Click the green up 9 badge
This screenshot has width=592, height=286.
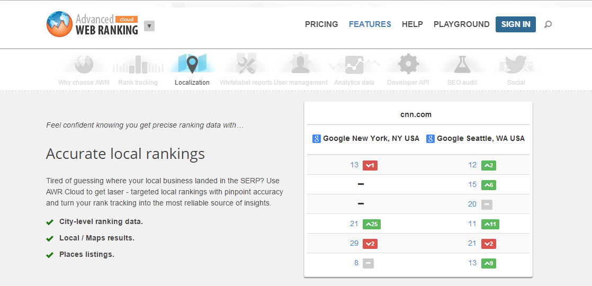(x=489, y=263)
